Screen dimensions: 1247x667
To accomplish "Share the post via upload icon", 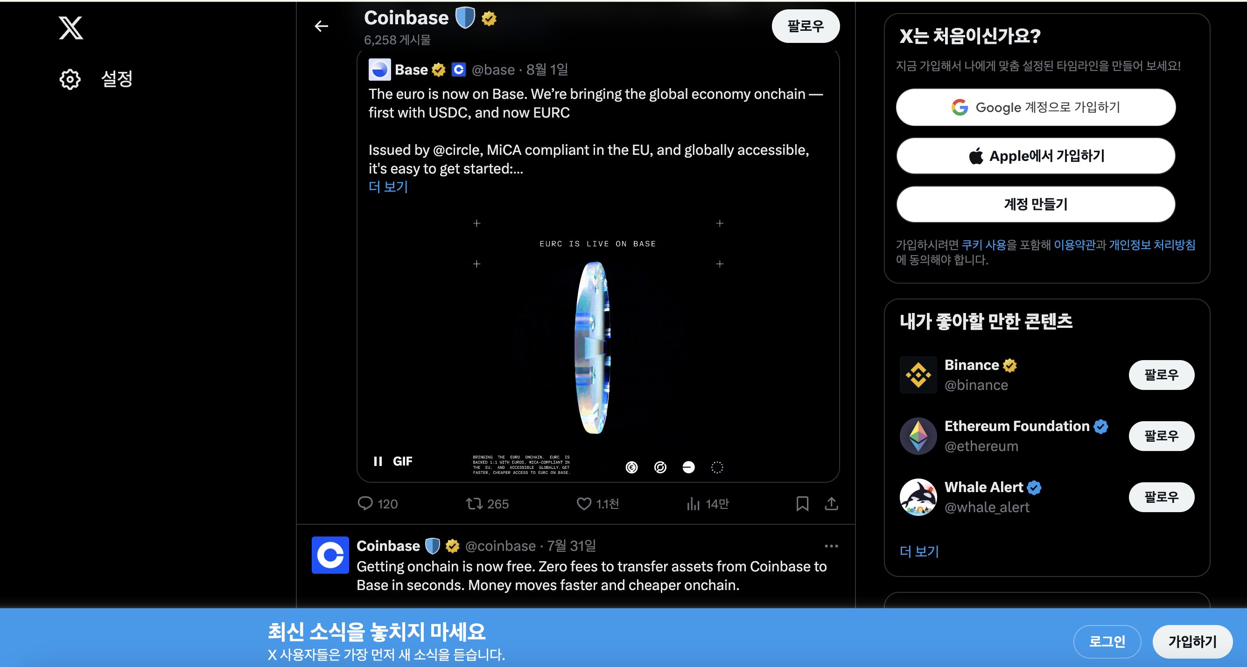I will click(x=831, y=503).
